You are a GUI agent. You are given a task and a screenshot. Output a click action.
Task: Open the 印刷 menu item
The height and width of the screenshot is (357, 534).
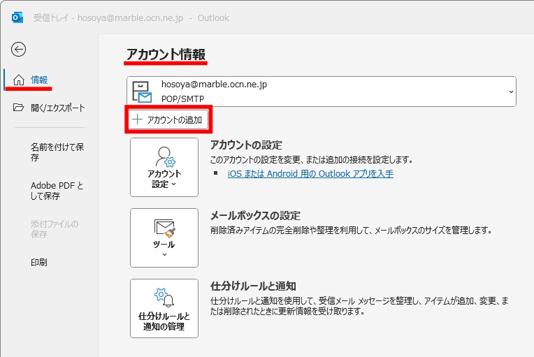[39, 262]
